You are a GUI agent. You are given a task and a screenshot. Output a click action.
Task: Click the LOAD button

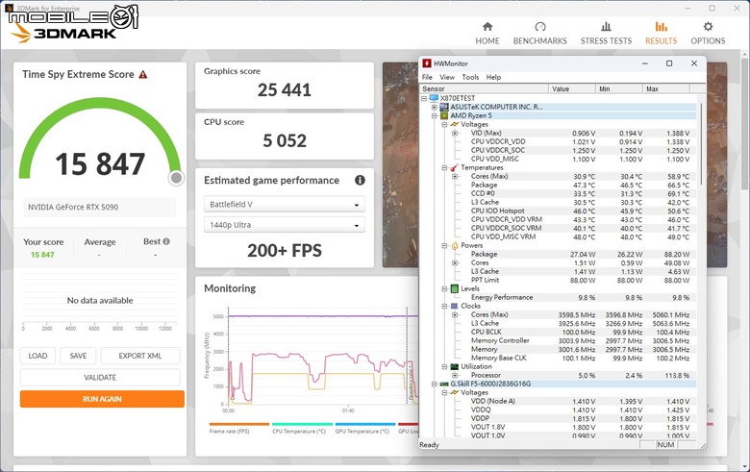pos(37,356)
